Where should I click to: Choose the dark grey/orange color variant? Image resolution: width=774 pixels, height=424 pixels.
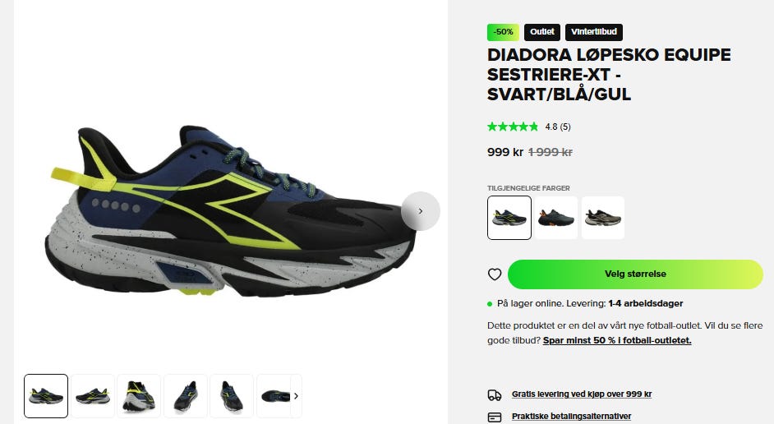555,218
